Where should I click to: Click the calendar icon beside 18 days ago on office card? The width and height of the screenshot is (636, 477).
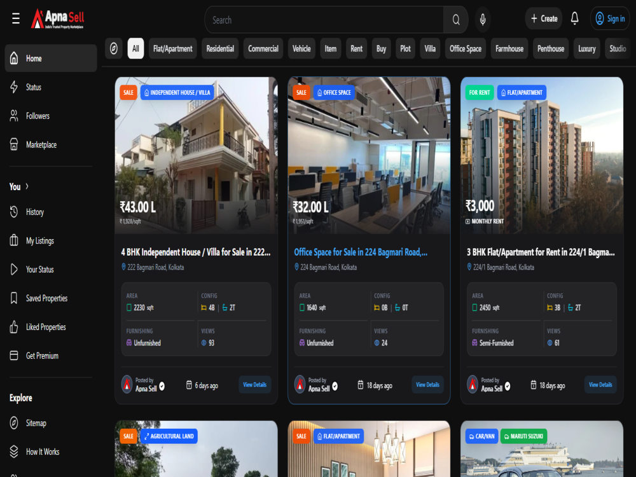[x=361, y=385]
